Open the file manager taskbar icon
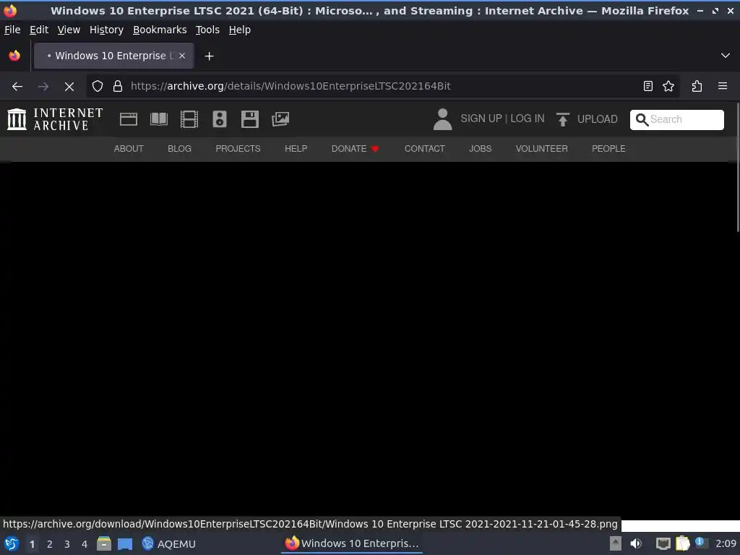 (104, 543)
